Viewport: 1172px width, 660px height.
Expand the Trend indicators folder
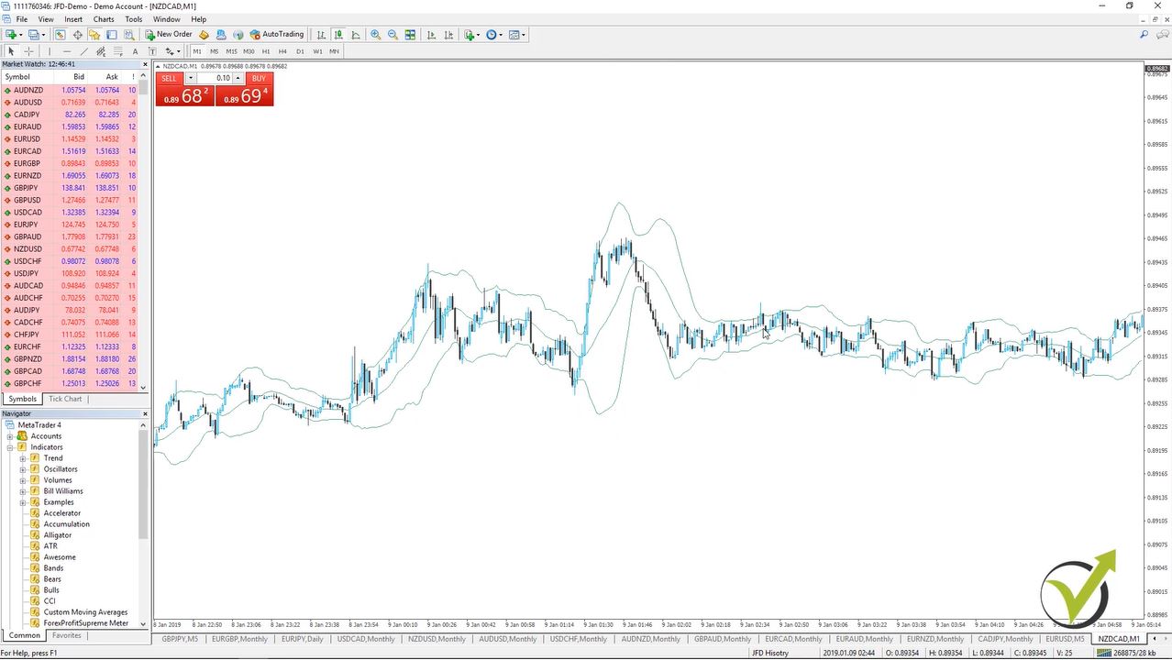pos(23,458)
